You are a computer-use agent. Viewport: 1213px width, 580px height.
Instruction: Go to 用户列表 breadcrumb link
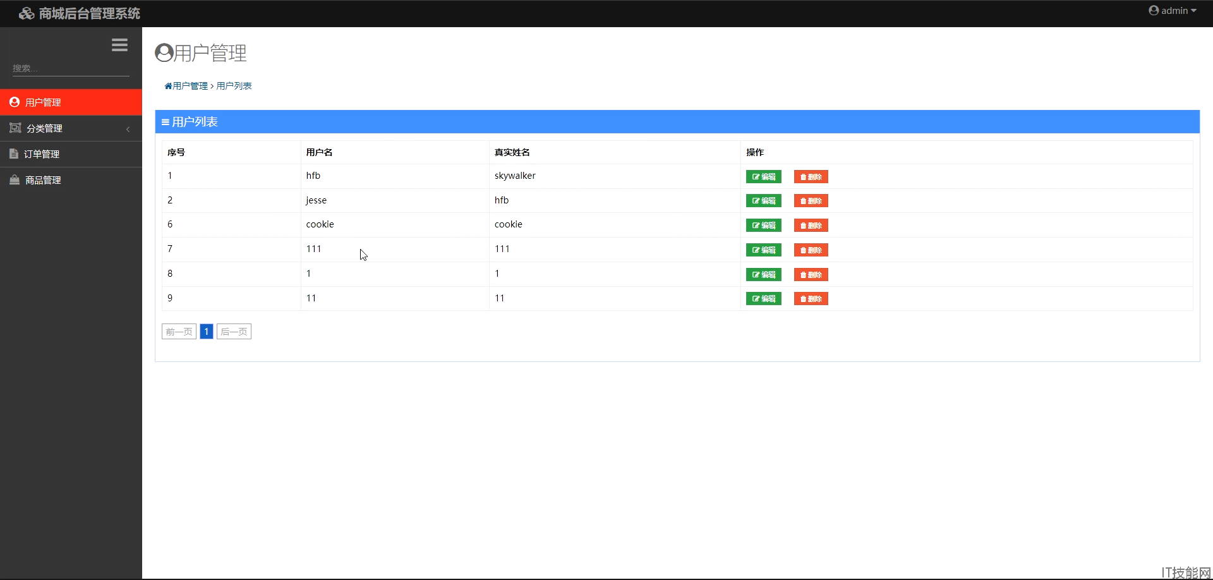point(234,86)
